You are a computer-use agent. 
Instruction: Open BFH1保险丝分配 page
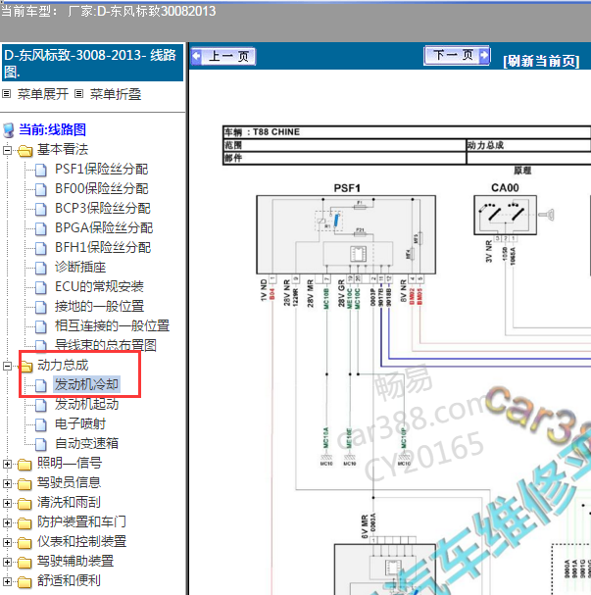pyautogui.click(x=102, y=247)
